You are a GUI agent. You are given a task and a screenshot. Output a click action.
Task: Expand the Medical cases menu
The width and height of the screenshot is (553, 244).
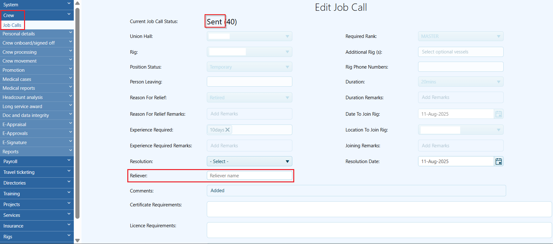tap(37, 79)
